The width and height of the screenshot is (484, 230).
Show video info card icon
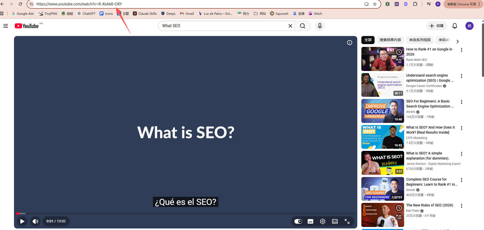pyautogui.click(x=349, y=43)
